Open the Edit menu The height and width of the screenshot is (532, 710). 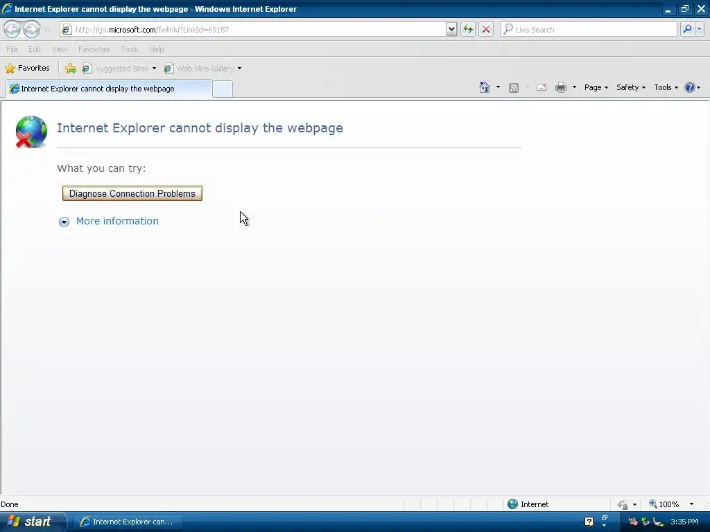[35, 49]
